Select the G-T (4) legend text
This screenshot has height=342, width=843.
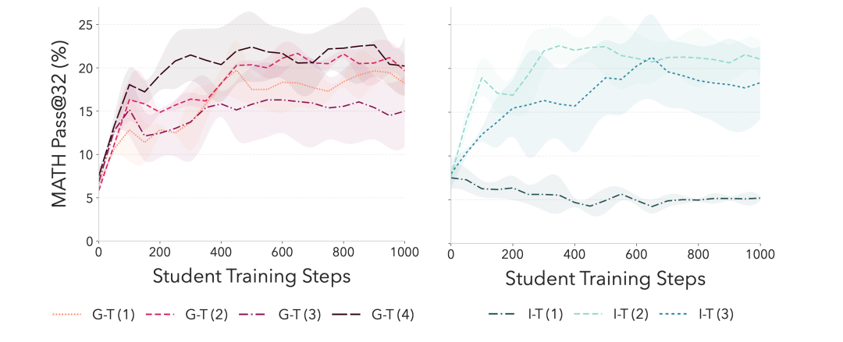coord(395,315)
